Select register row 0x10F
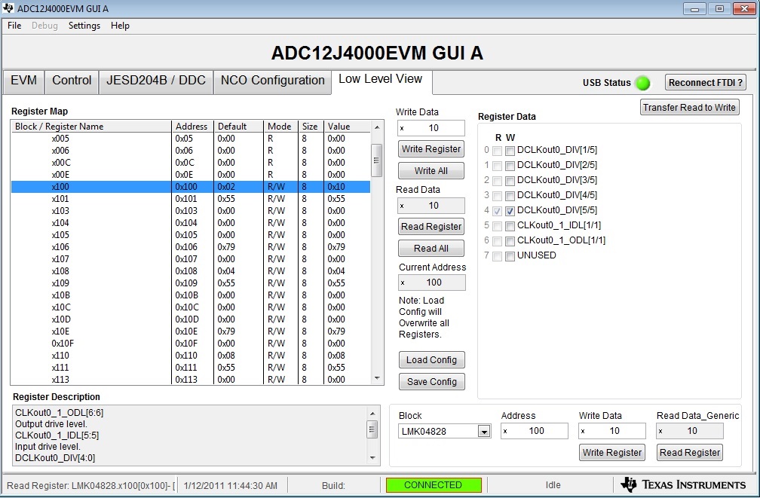The width and height of the screenshot is (760, 498). coord(191,344)
